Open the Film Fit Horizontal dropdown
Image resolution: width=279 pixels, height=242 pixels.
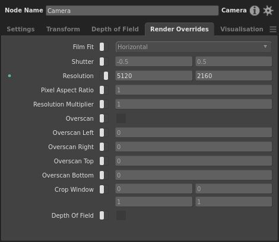pos(194,47)
